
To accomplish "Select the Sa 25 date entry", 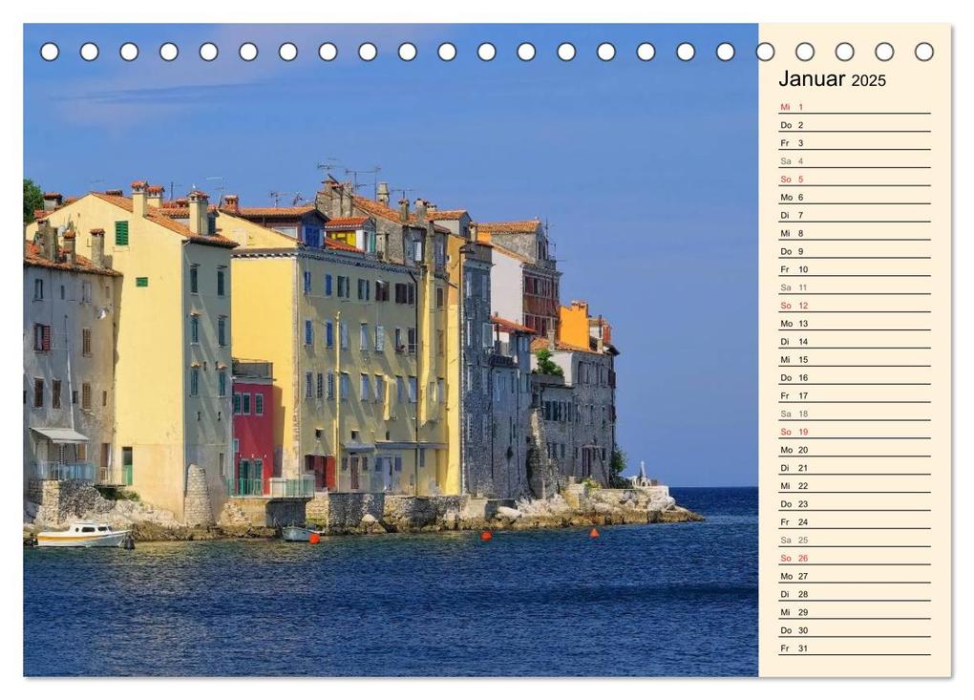I will pyautogui.click(x=854, y=540).
